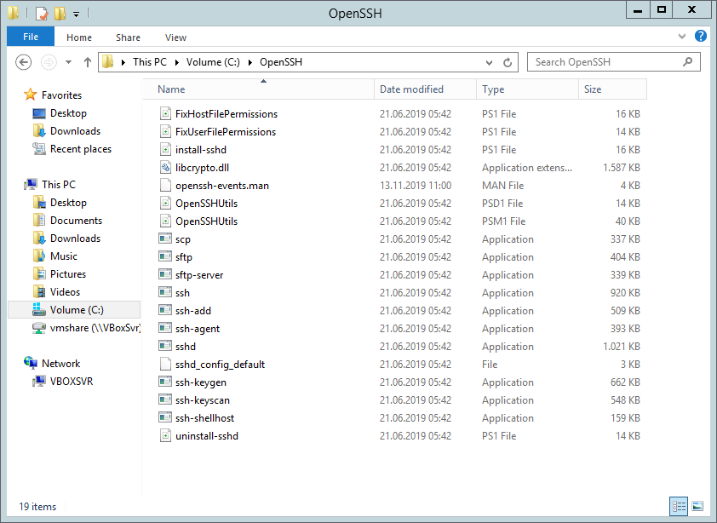The width and height of the screenshot is (717, 523).
Task: Refresh the OpenSSH folder view
Action: point(508,62)
